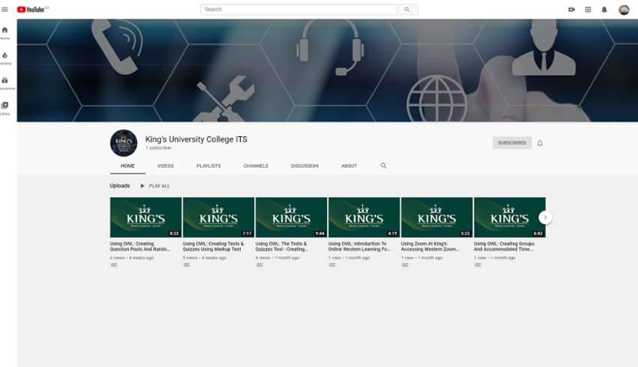638x367 pixels.
Task: Open the About tab
Action: click(x=349, y=166)
